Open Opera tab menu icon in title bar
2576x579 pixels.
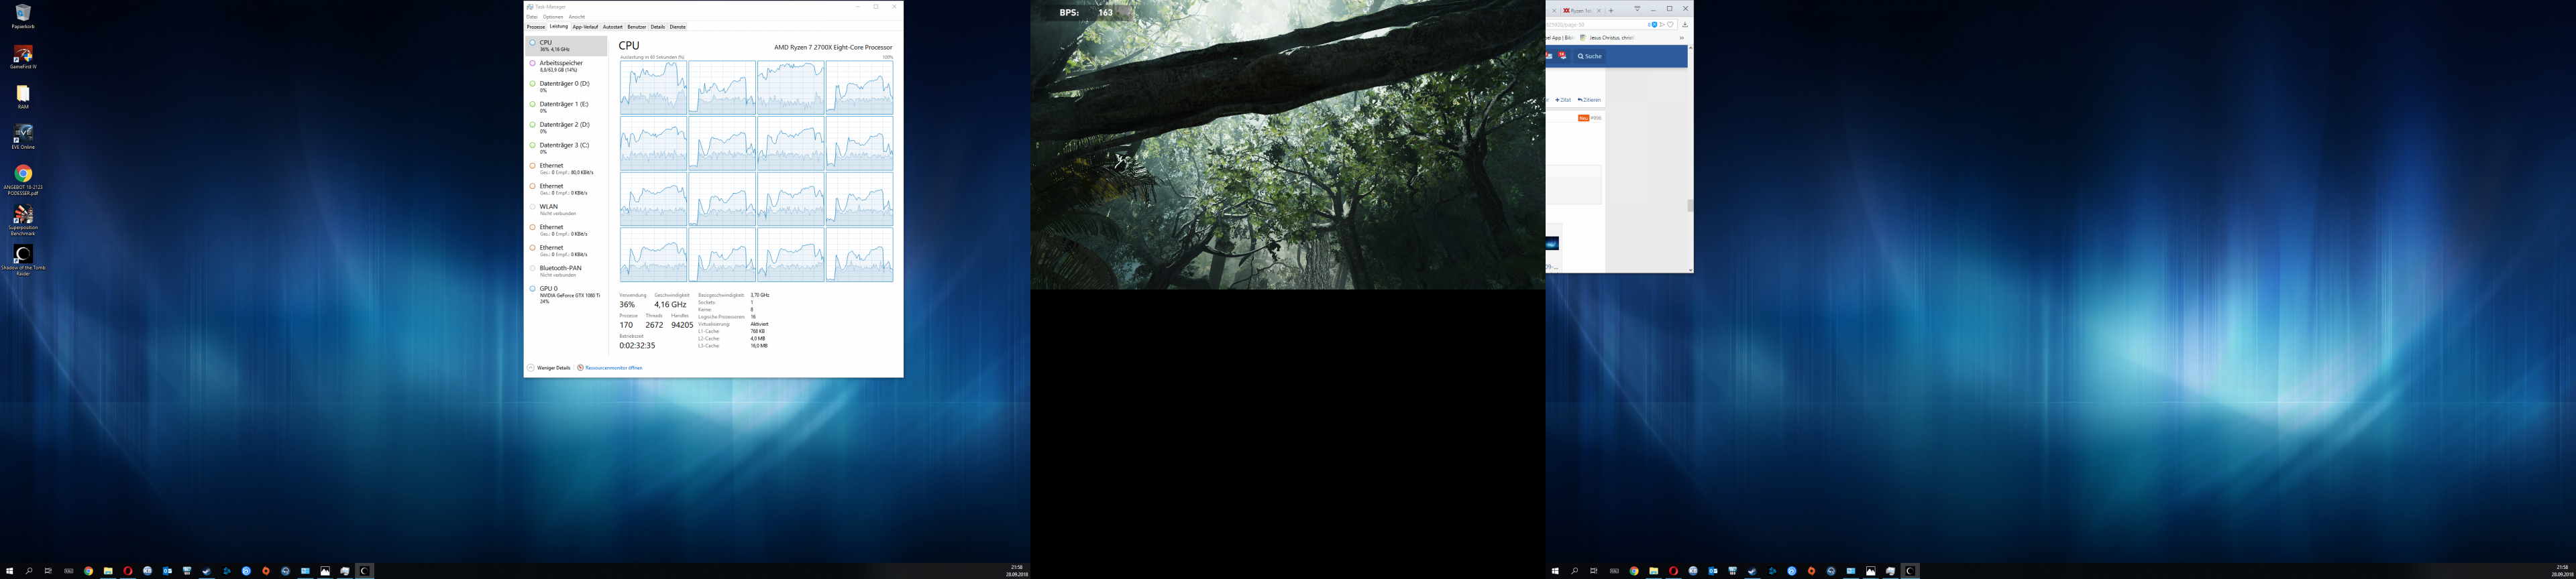click(x=1637, y=9)
